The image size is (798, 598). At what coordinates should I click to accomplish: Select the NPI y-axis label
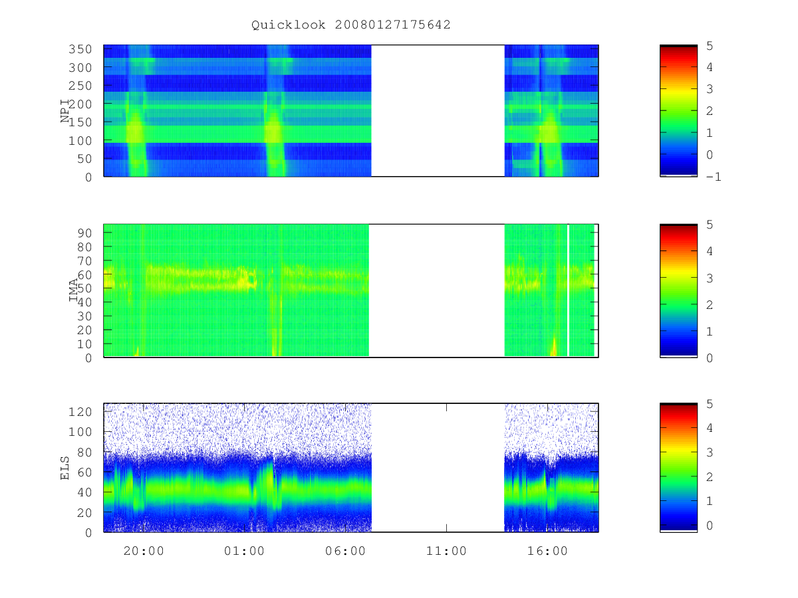click(65, 111)
